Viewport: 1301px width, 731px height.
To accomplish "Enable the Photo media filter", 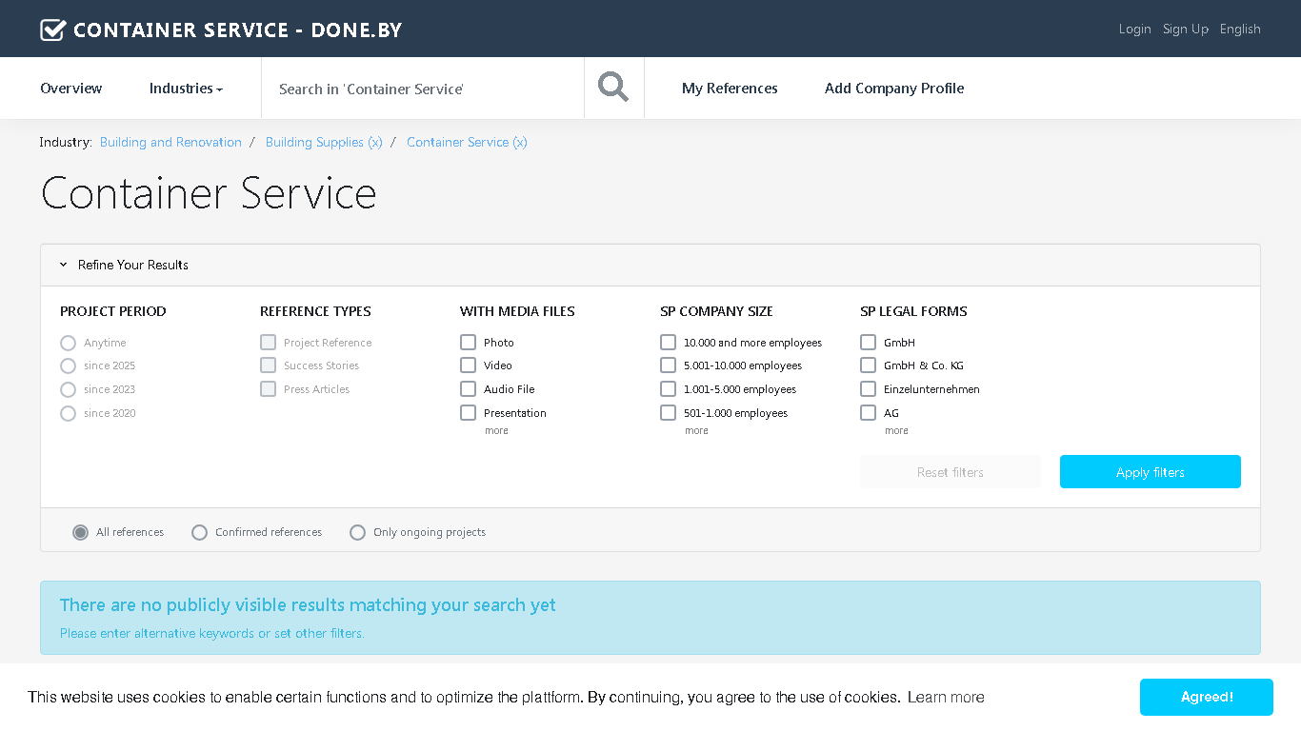I will pyautogui.click(x=468, y=342).
